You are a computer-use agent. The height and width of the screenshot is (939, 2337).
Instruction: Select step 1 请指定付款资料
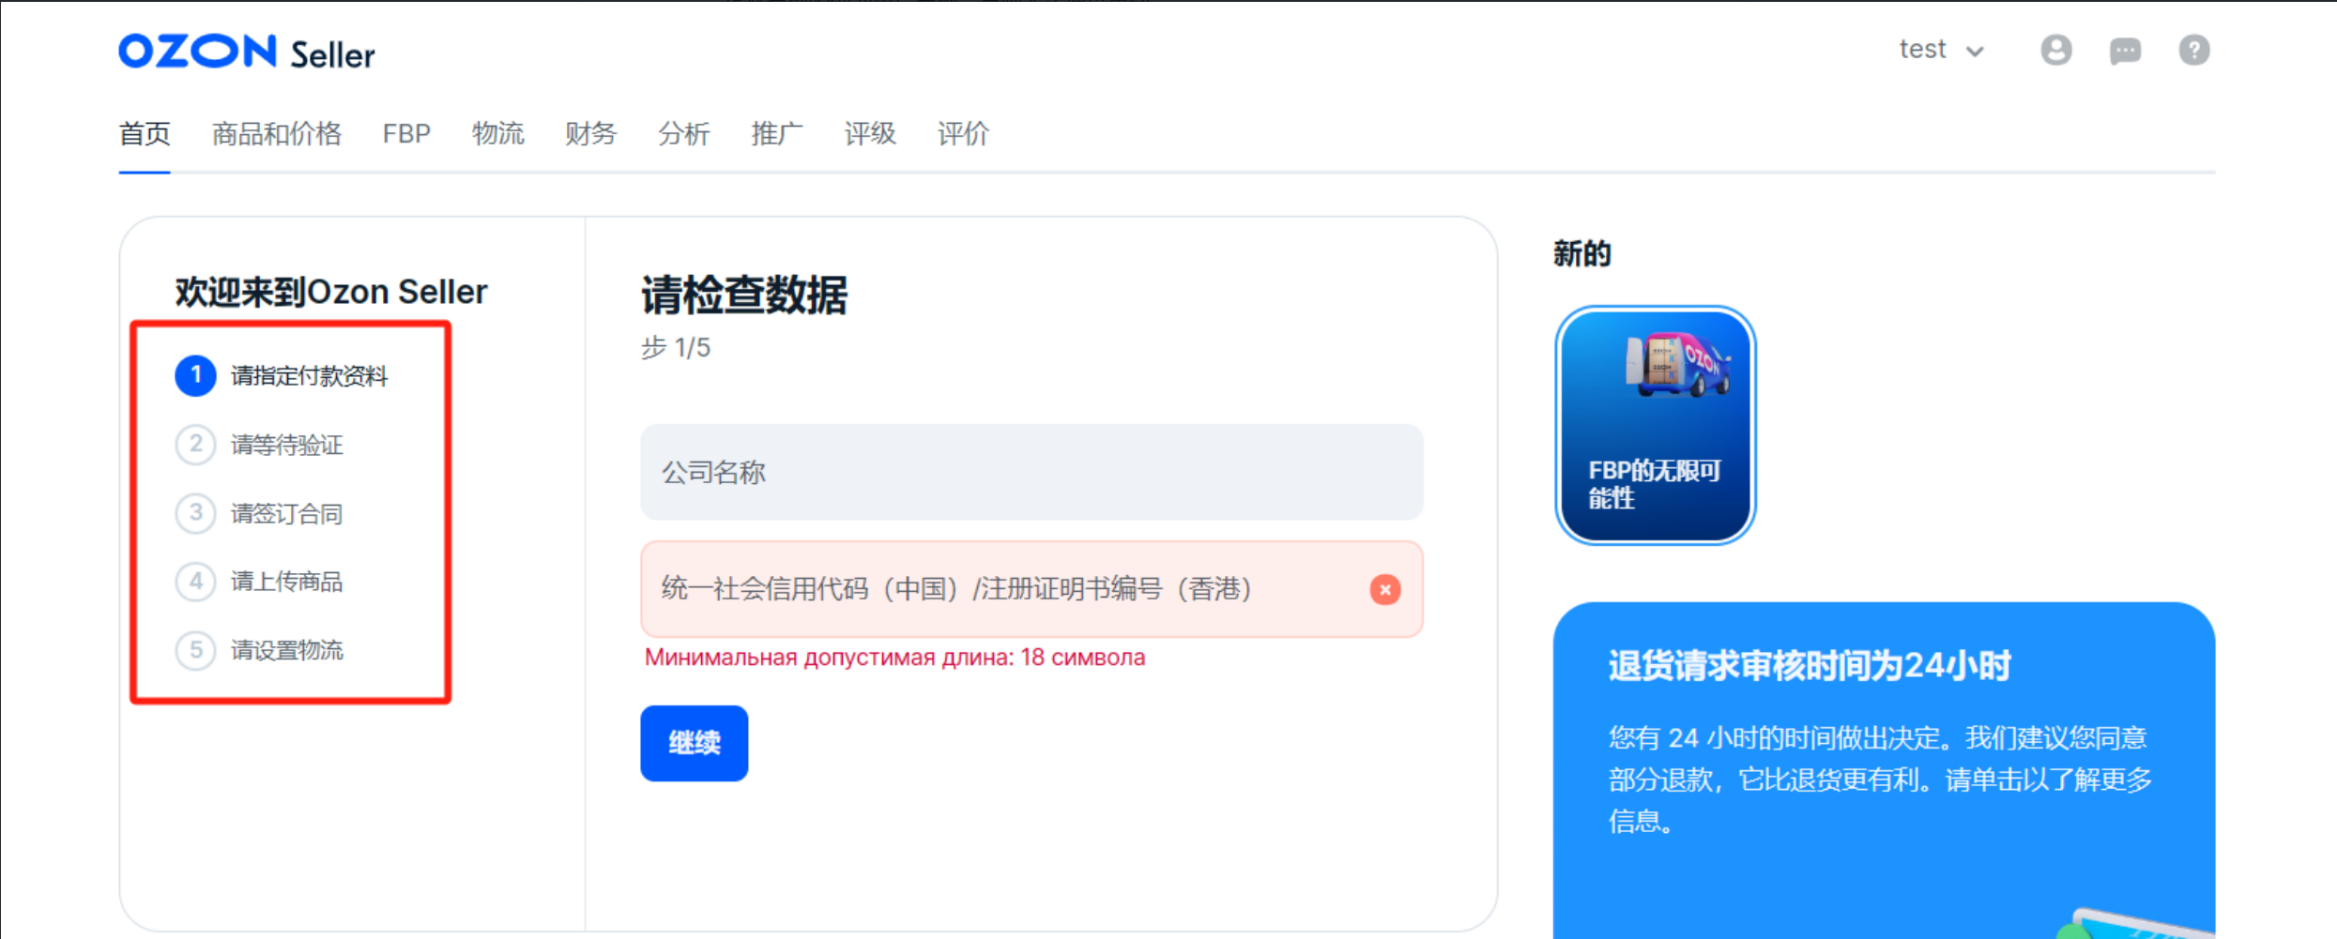tap(282, 376)
